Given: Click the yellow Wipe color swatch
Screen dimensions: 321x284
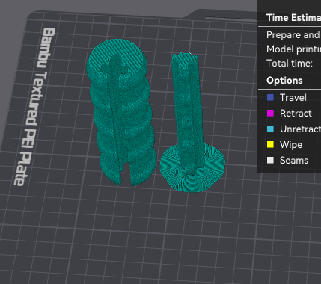Looking at the screenshot, I should click(270, 144).
